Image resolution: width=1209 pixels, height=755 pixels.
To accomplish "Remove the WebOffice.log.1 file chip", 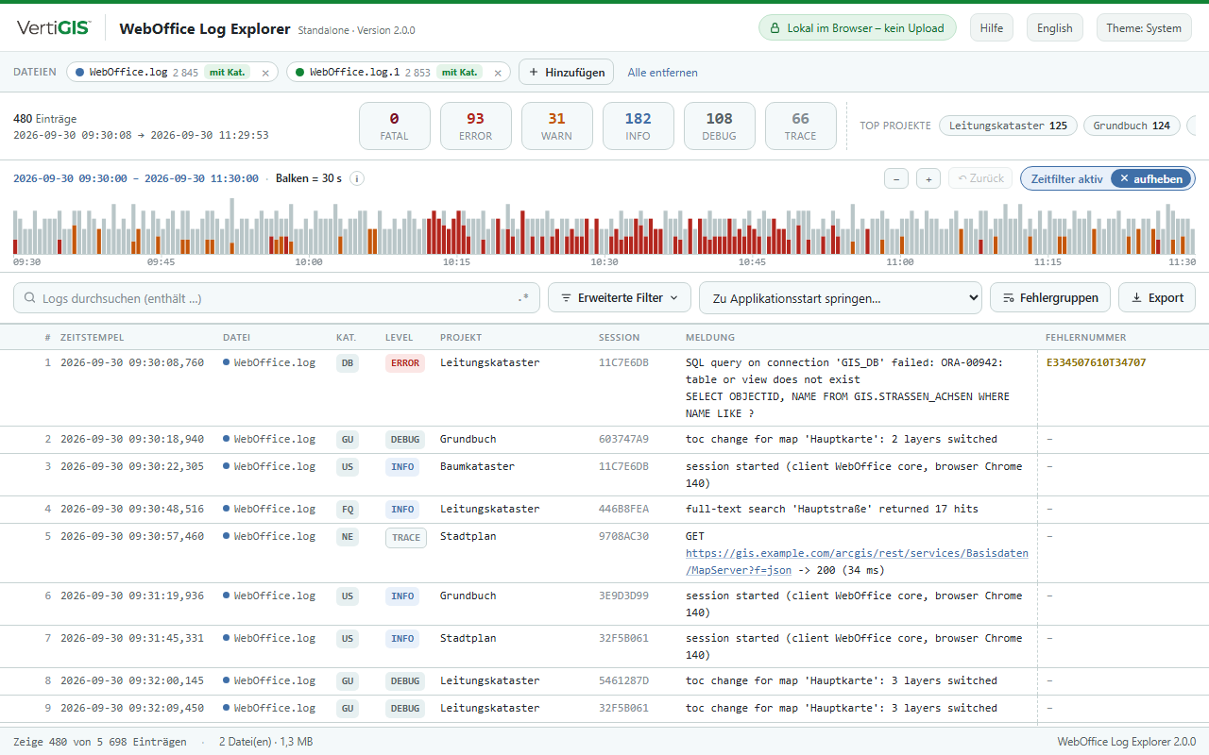I will [x=498, y=73].
